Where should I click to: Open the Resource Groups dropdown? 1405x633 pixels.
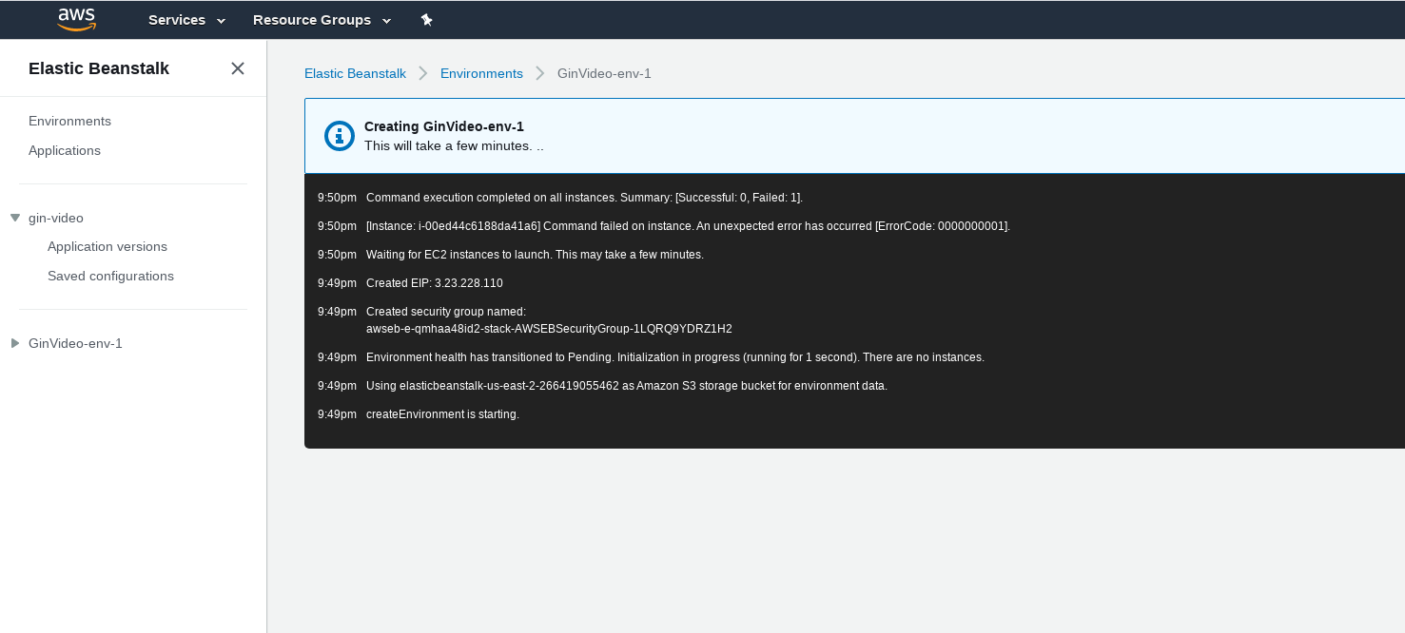coord(322,20)
